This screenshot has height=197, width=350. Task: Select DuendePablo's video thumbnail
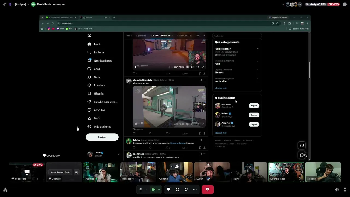click(x=286, y=172)
